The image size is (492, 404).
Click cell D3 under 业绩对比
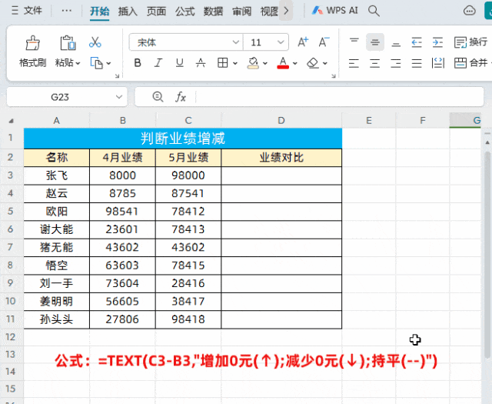(281, 175)
